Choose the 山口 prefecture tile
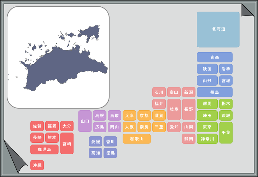Screen dimensions: 258x177 tap(85, 121)
